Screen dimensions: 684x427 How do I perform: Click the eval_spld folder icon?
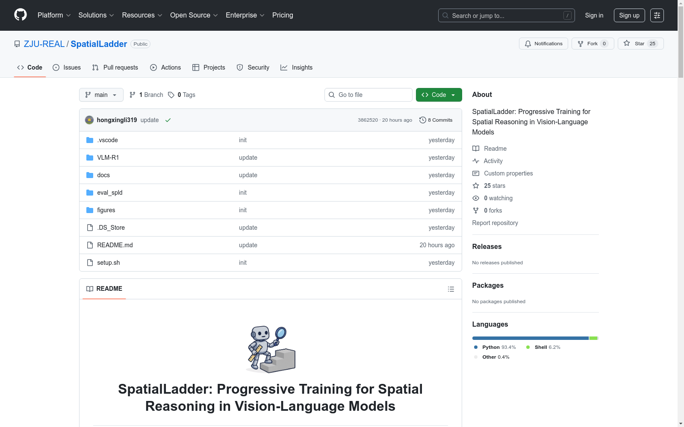[90, 193]
